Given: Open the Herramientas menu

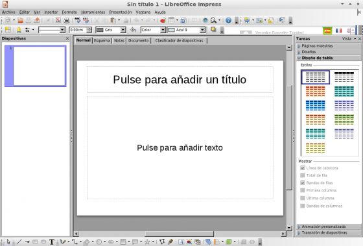Looking at the screenshot, I should click(x=93, y=12).
